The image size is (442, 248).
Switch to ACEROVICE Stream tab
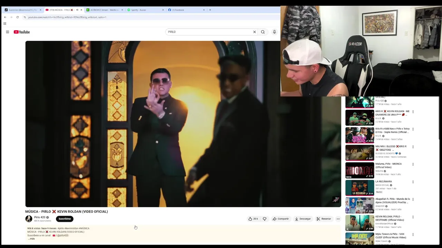(104, 10)
